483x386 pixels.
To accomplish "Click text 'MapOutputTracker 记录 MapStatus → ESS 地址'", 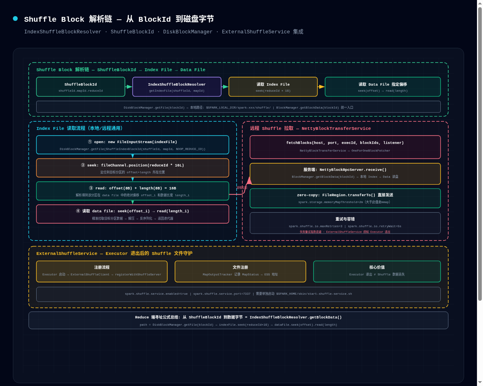I will (240, 274).
